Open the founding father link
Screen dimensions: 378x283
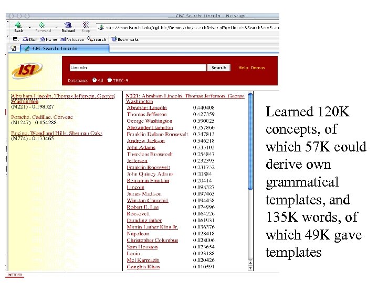point(144,220)
